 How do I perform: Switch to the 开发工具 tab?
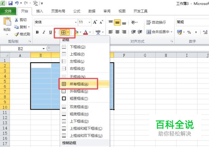tap(140, 11)
